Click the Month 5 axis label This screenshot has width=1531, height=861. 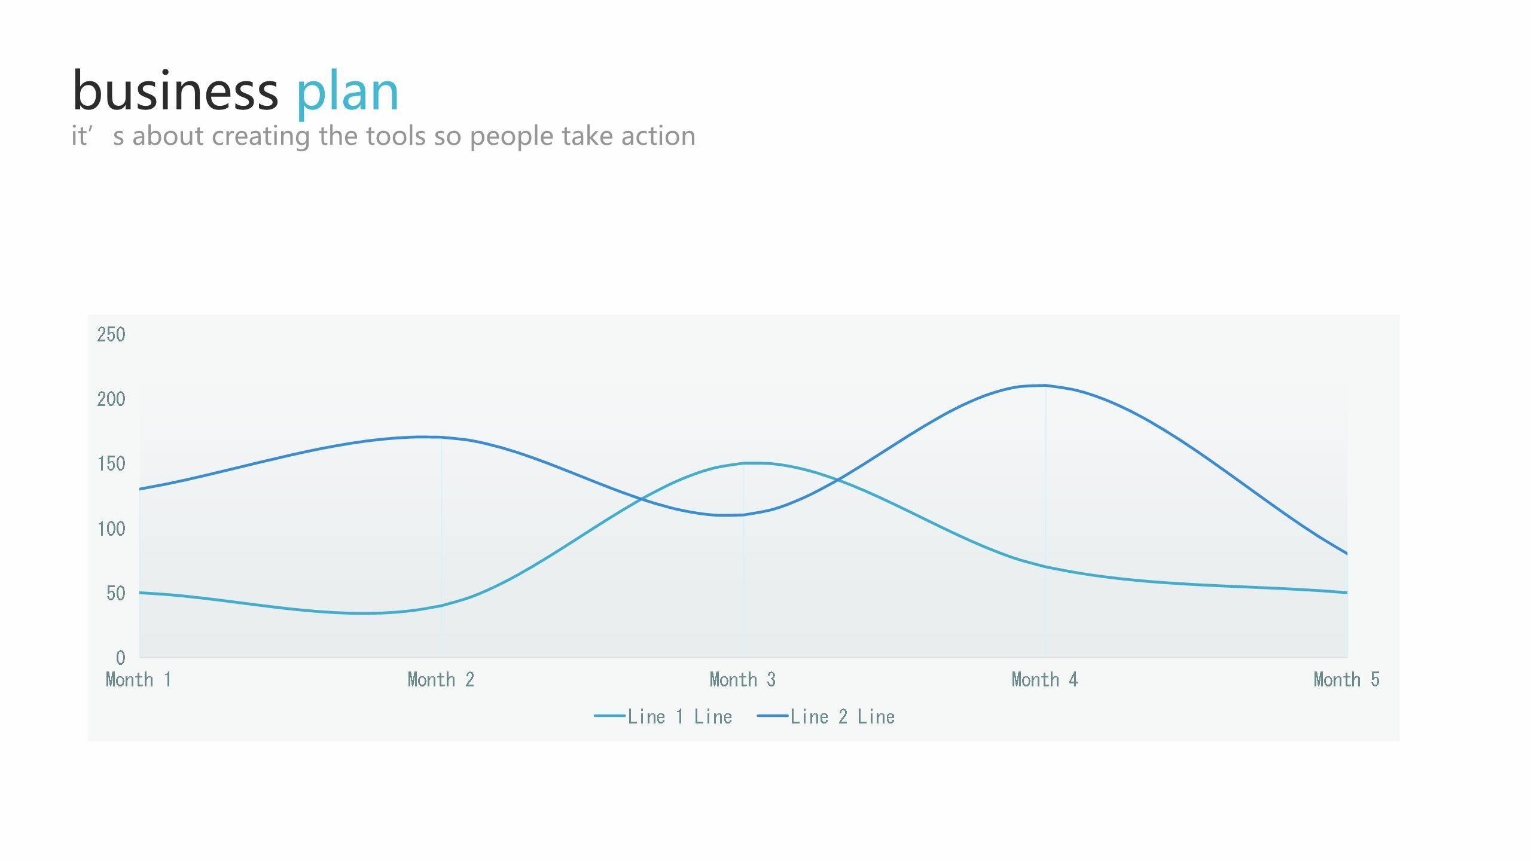click(1346, 680)
